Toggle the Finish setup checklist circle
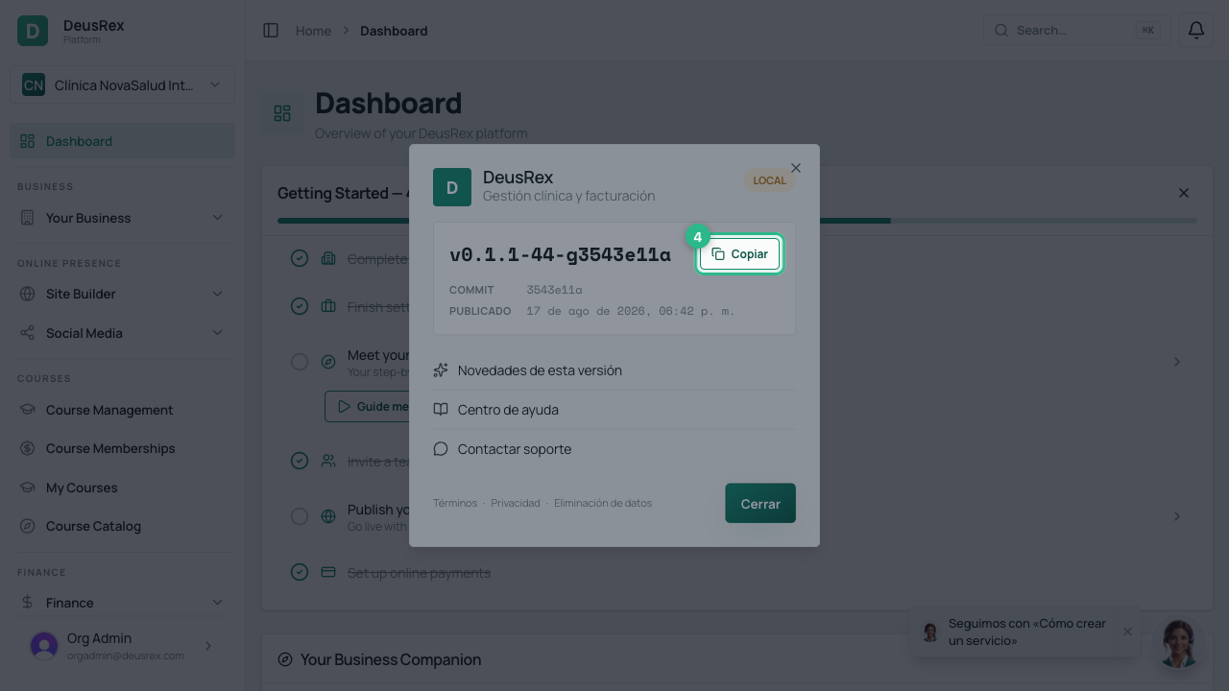Viewport: 1229px width, 691px height. pos(300,306)
